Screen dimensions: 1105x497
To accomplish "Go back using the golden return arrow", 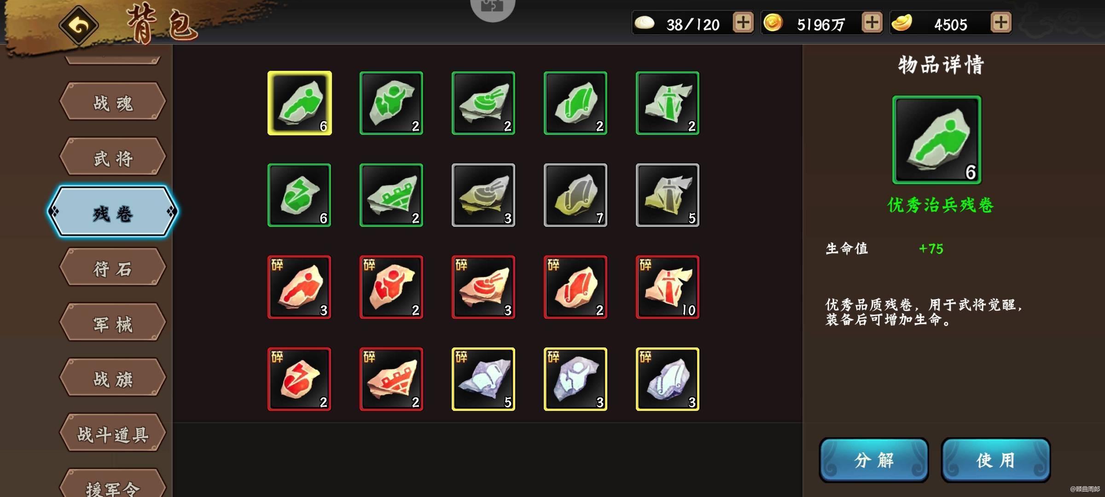I will [x=78, y=25].
